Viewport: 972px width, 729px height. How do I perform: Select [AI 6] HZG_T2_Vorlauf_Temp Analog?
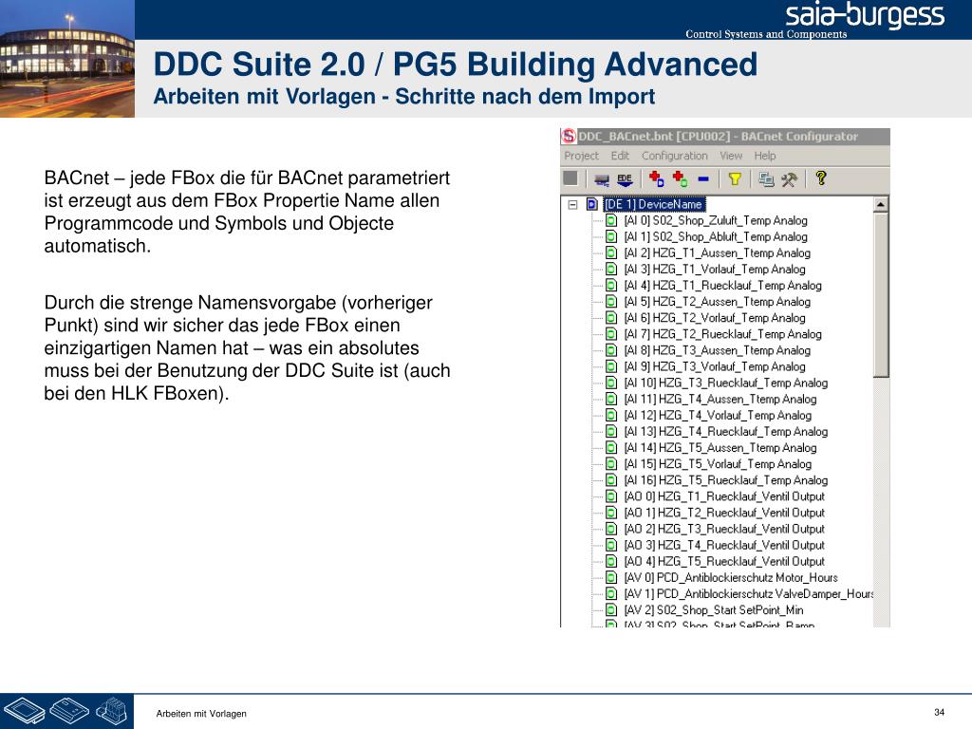[x=715, y=317]
